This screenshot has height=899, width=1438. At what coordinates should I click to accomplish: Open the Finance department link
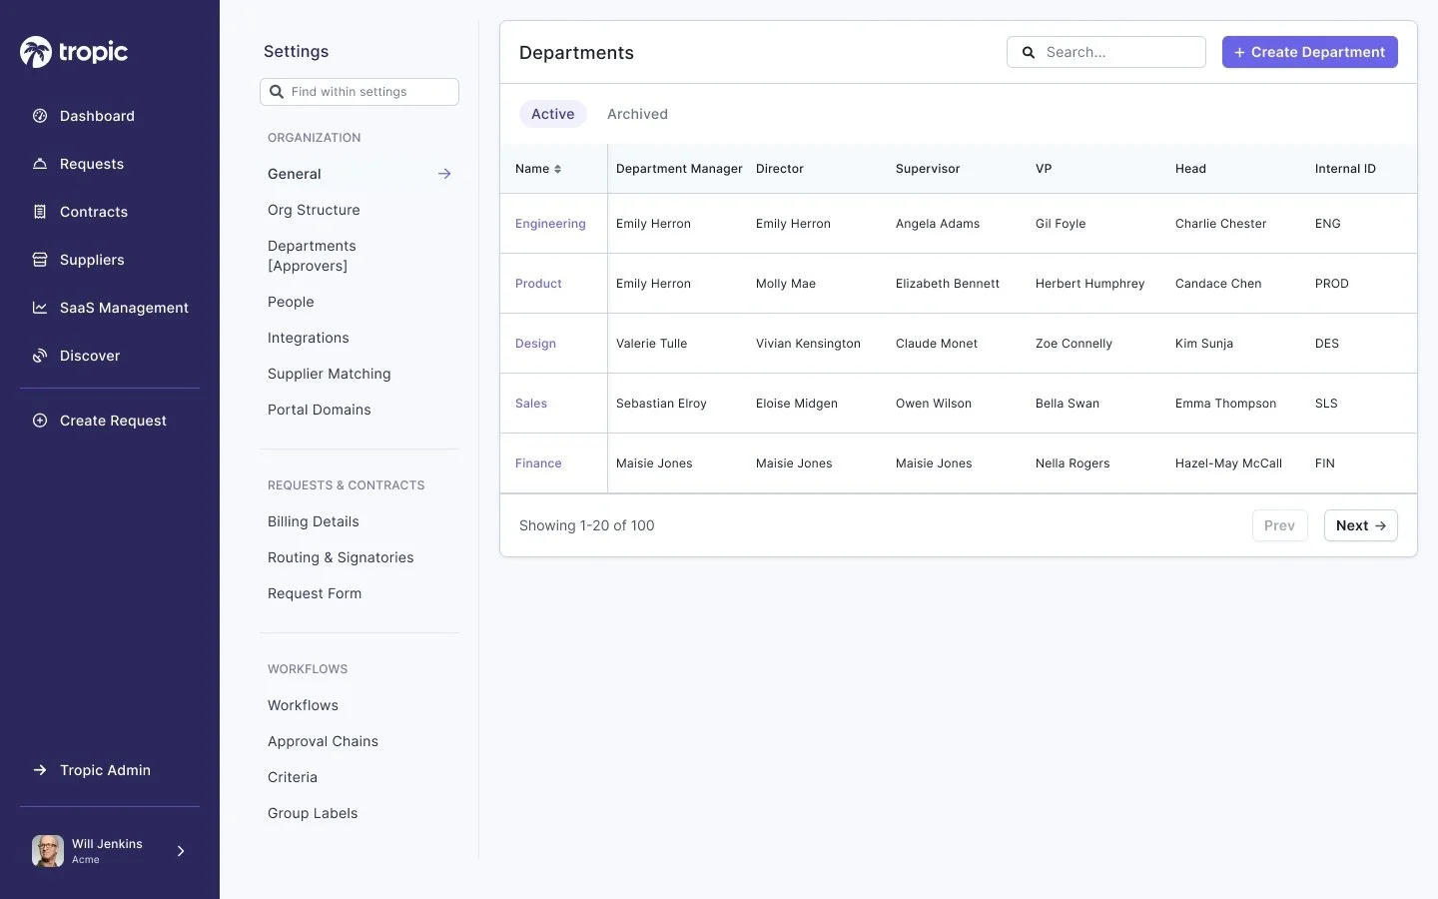click(x=538, y=463)
